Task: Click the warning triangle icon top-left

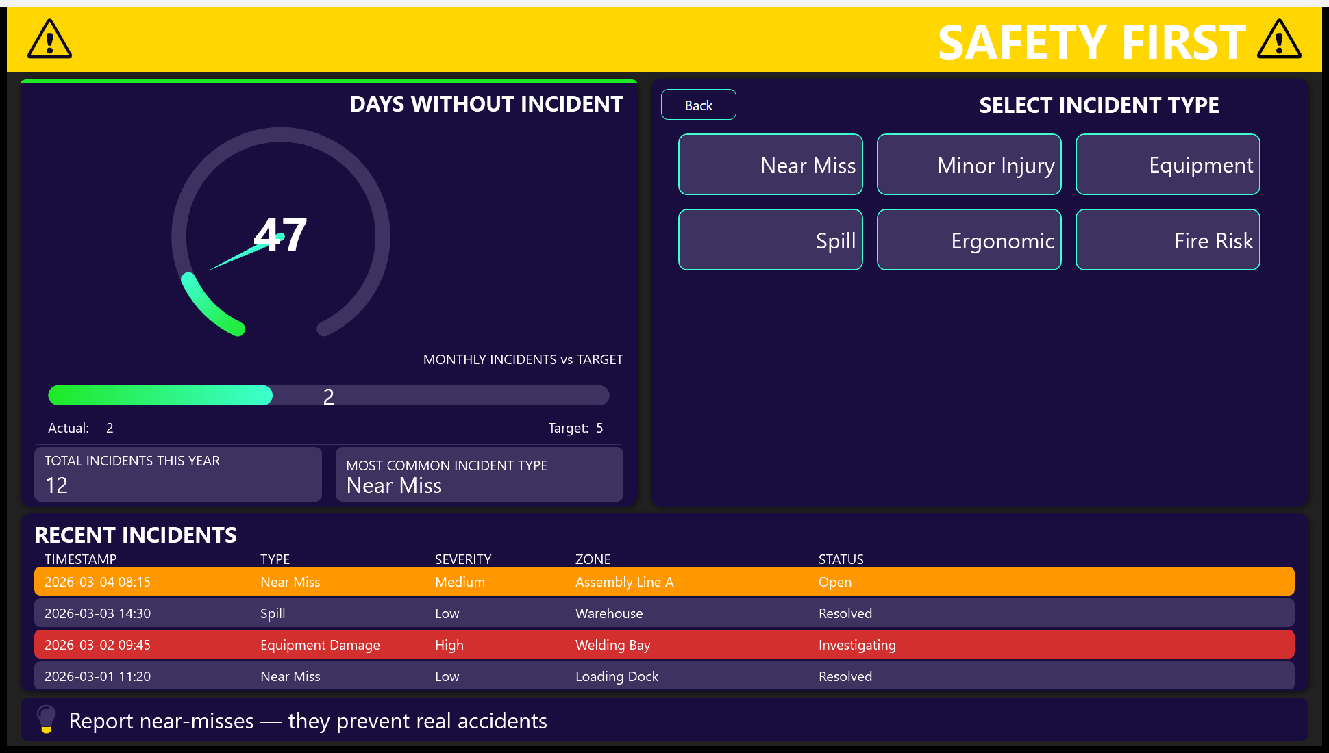Action: (49, 40)
